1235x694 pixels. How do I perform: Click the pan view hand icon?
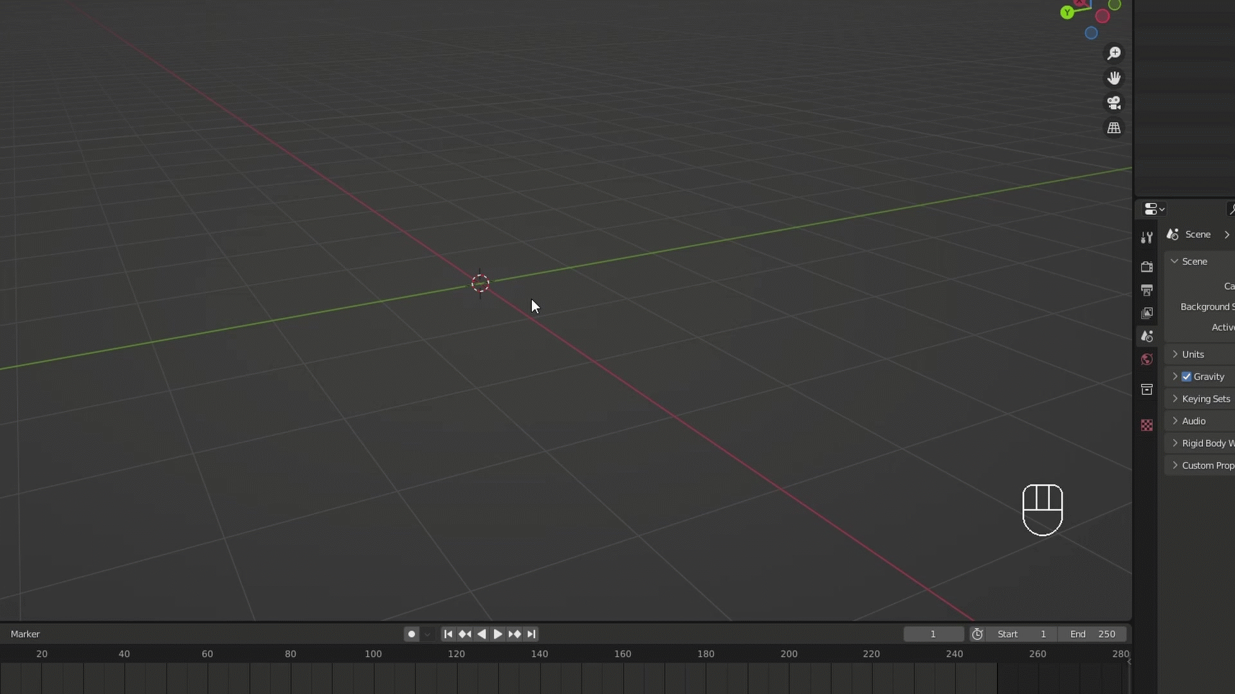pyautogui.click(x=1113, y=78)
